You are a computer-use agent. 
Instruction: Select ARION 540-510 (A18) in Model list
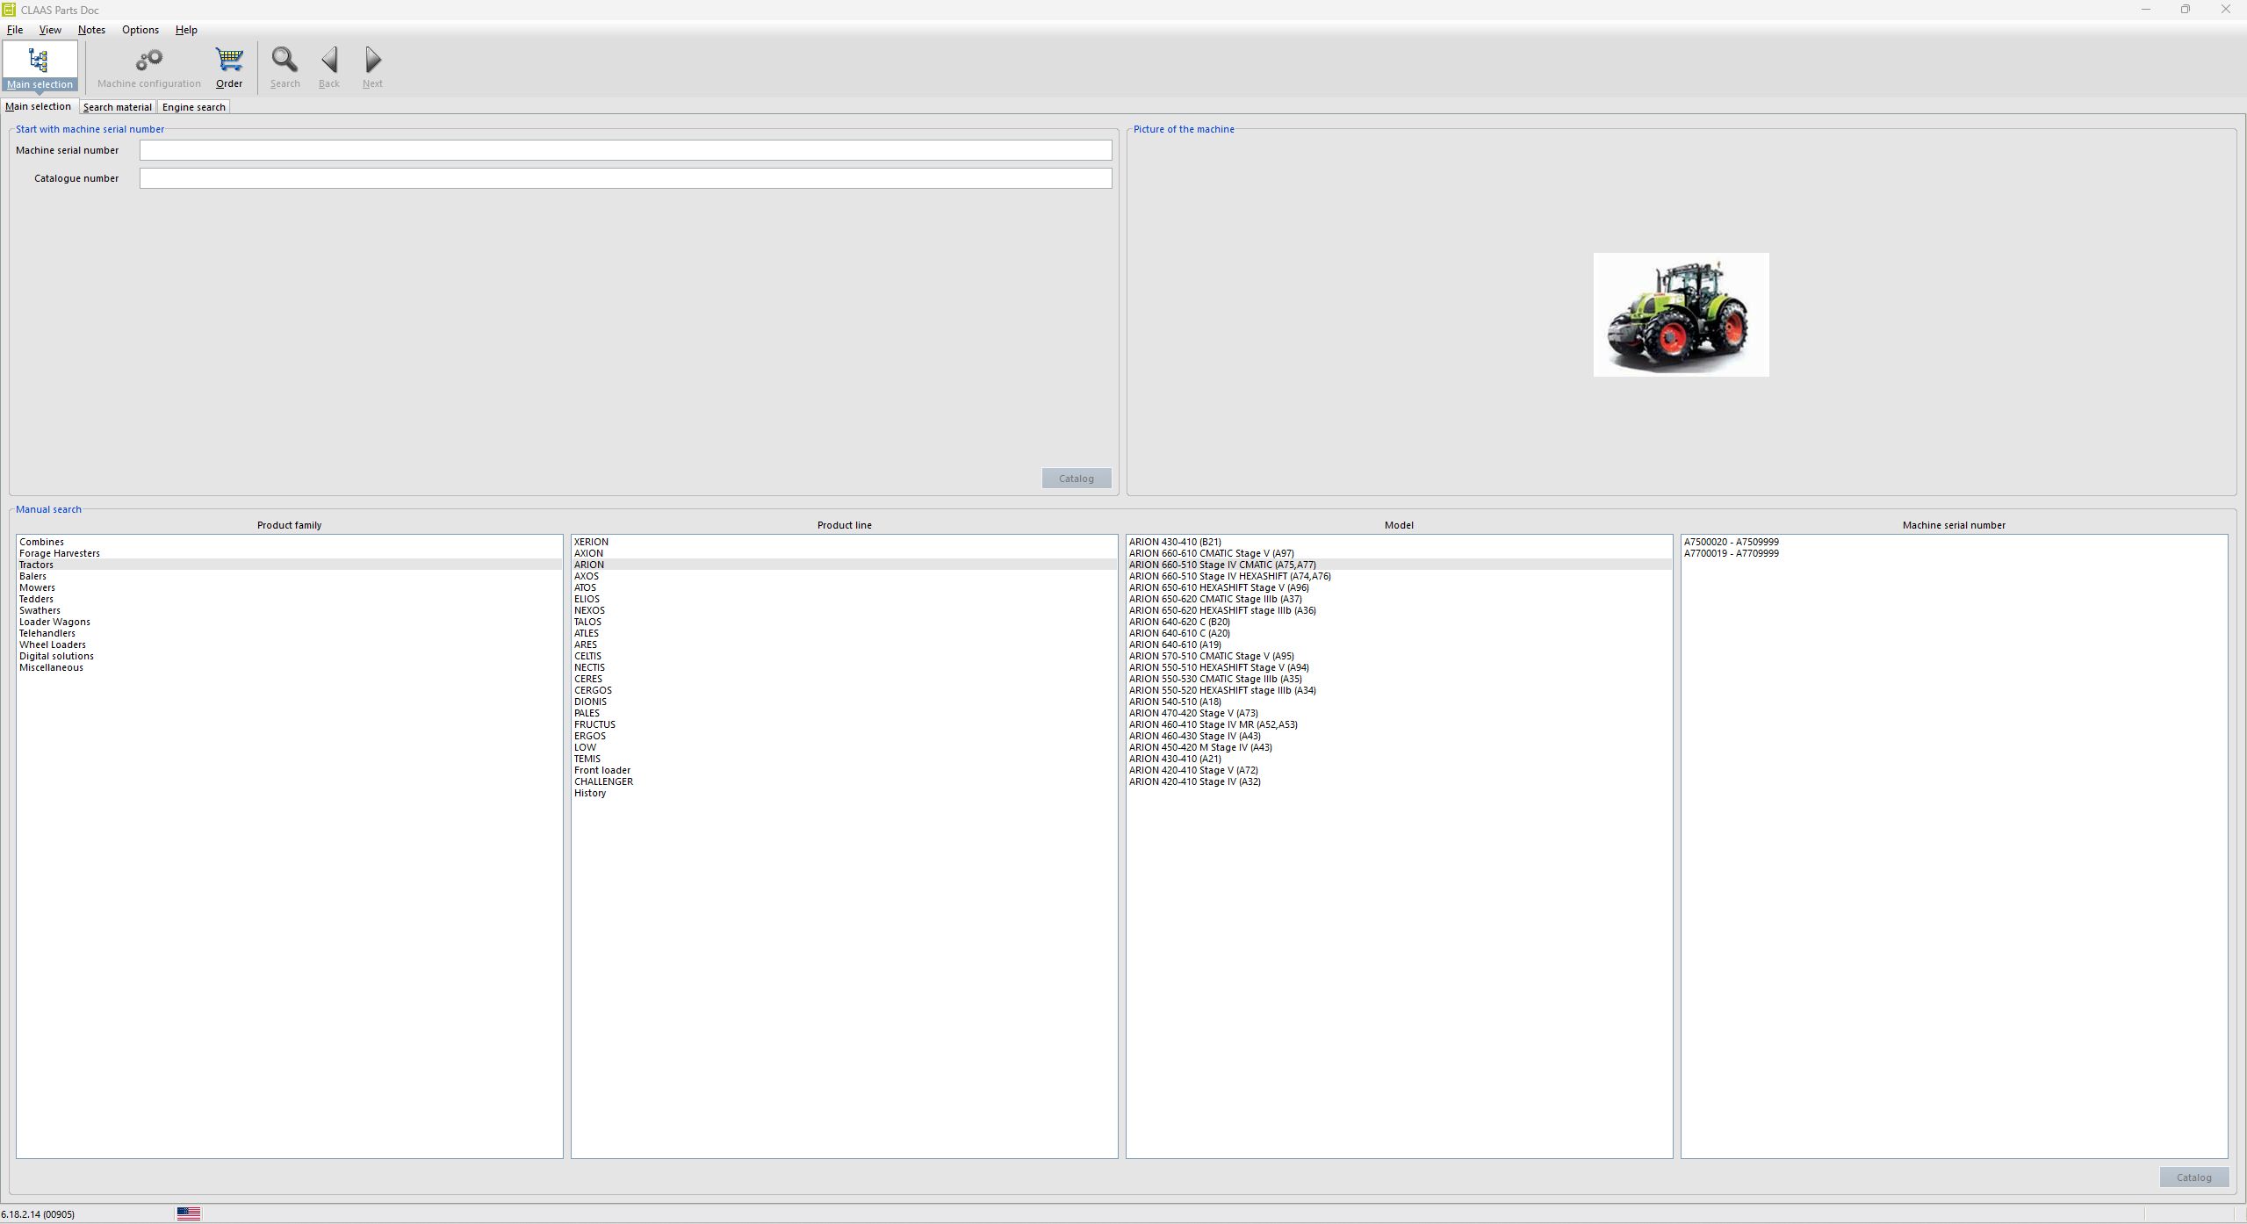pos(1175,701)
